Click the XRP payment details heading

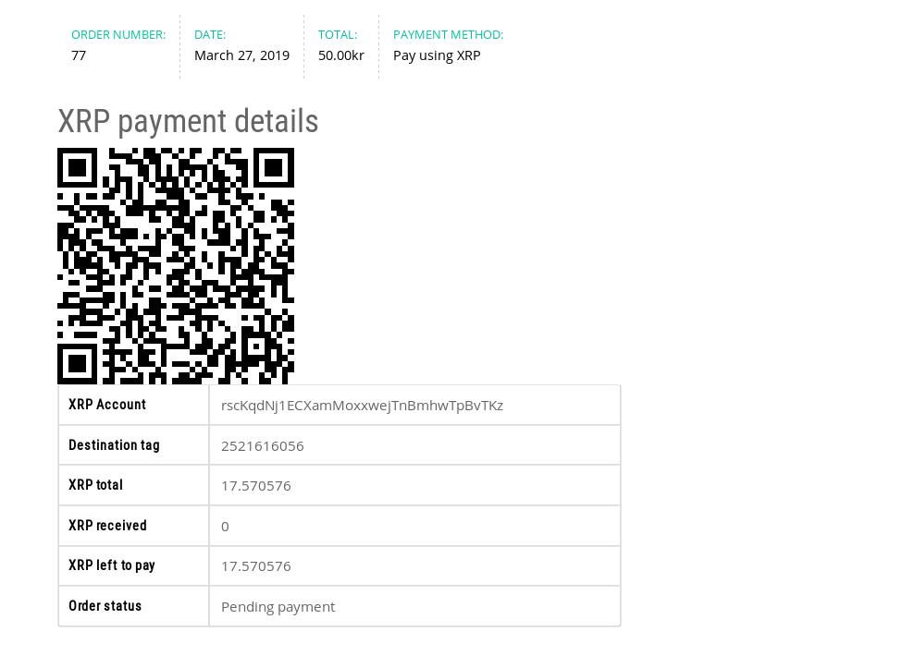point(188,122)
